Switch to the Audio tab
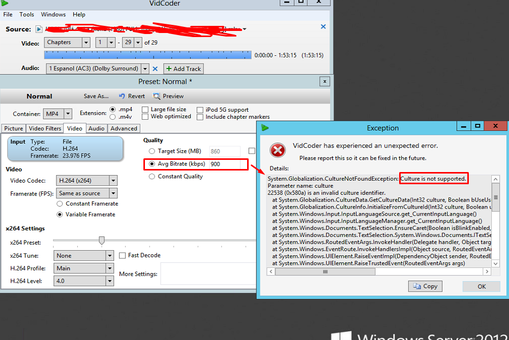Viewport: 509px width, 340px height. (x=97, y=128)
